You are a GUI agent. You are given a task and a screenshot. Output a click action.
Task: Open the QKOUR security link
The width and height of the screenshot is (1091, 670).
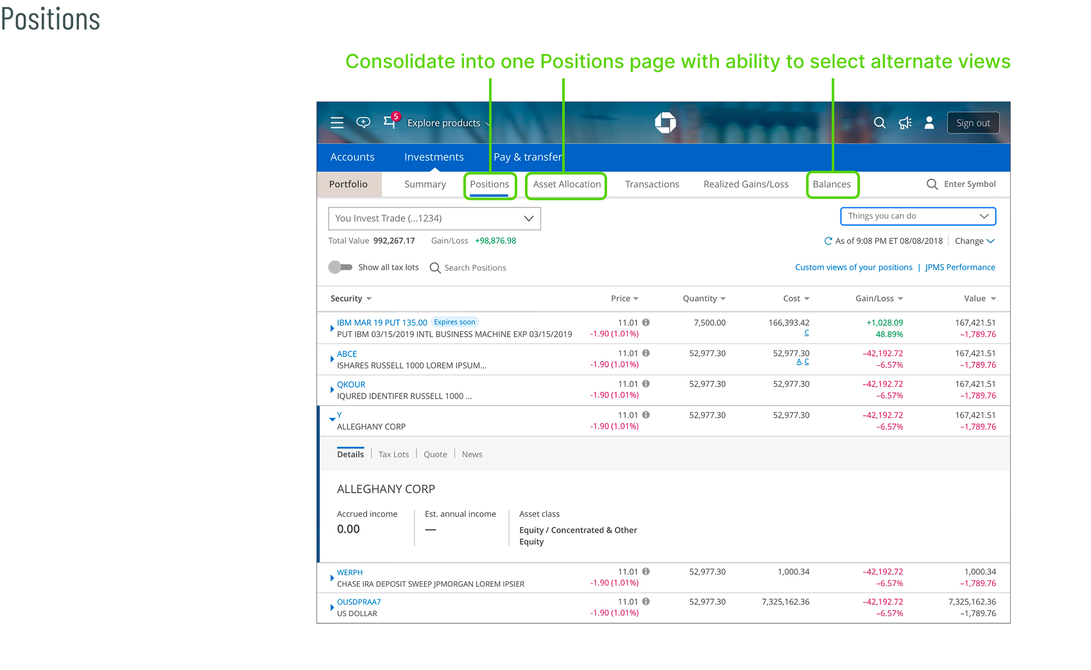(351, 384)
